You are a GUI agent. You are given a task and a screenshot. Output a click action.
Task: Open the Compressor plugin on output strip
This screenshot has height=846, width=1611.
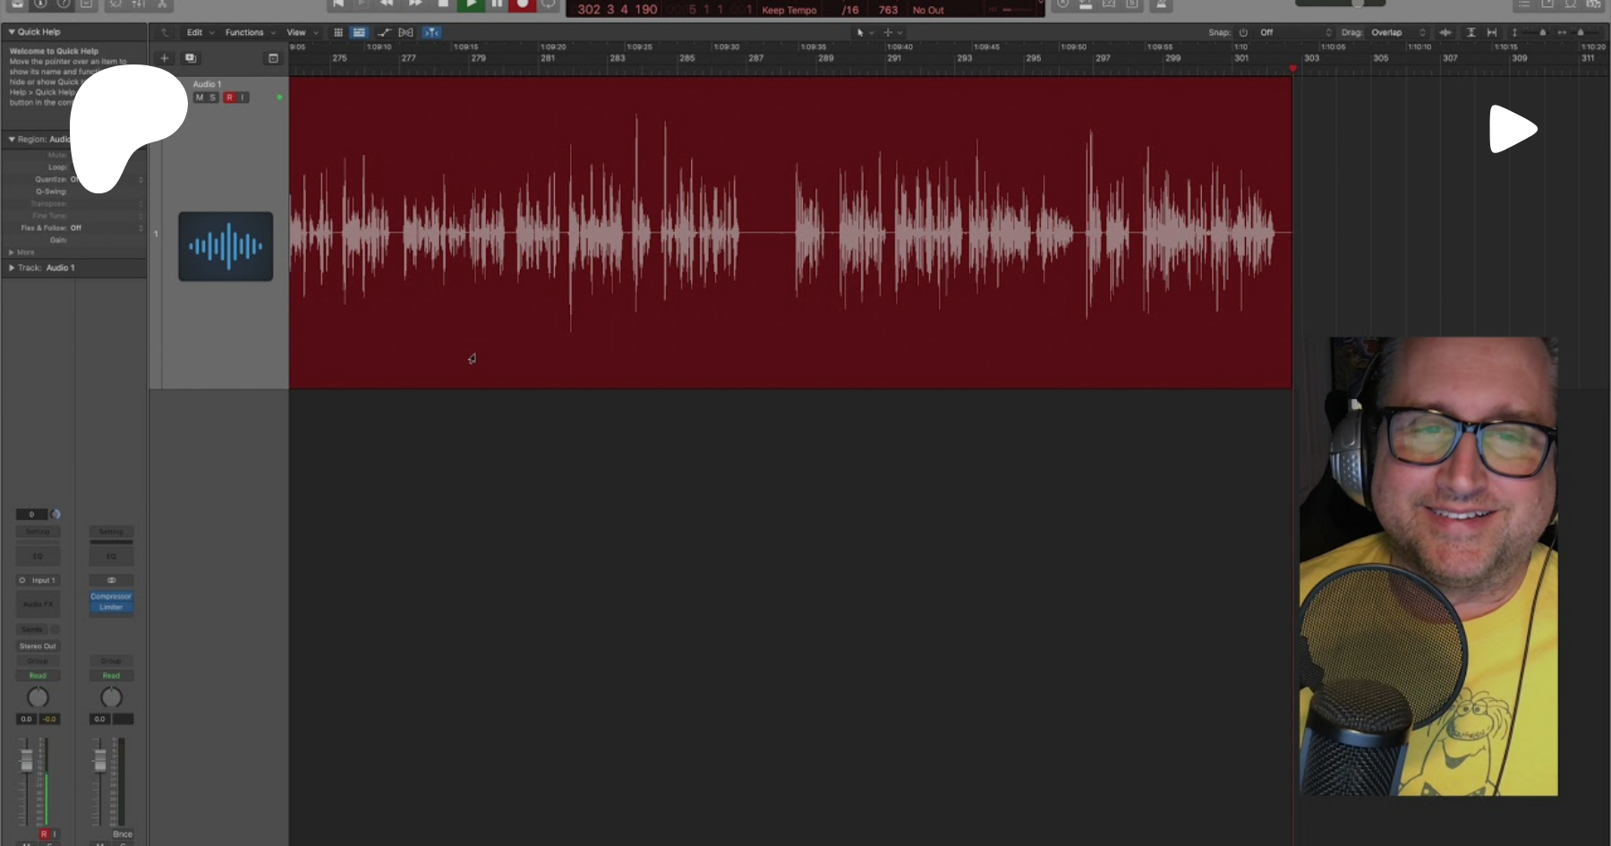coord(111,596)
